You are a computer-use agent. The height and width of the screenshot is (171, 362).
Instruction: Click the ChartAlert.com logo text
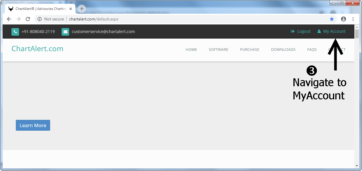point(37,49)
